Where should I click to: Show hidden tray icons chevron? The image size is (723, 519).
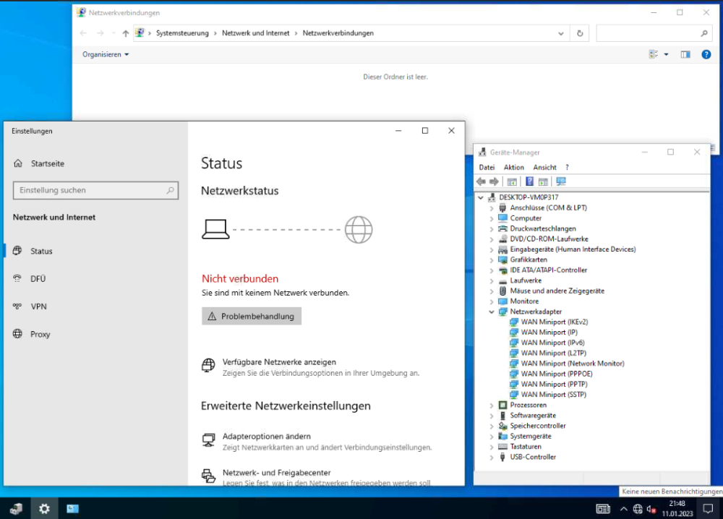point(623,509)
